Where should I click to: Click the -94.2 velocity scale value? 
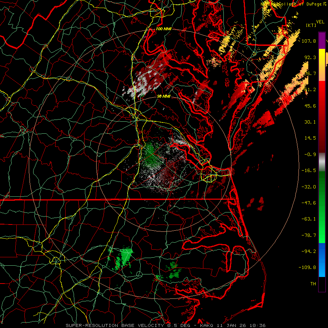[x=309, y=251]
